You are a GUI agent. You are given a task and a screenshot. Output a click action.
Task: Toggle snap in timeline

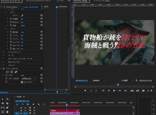[23, 104]
